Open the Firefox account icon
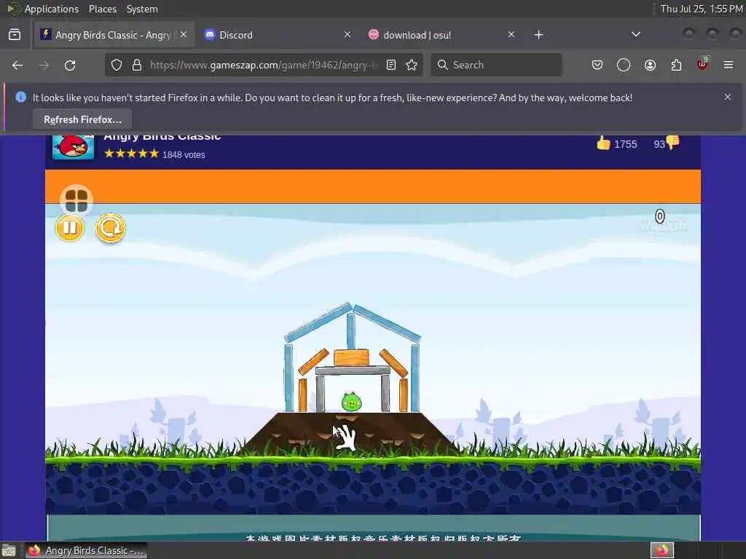The image size is (746, 559). coord(650,65)
